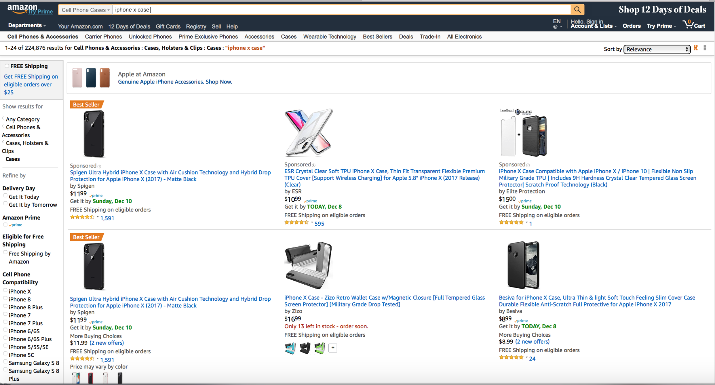Image resolution: width=715 pixels, height=385 pixels.
Task: Open ESR Crystal Clear Soft TPU case title
Action: pos(385,178)
